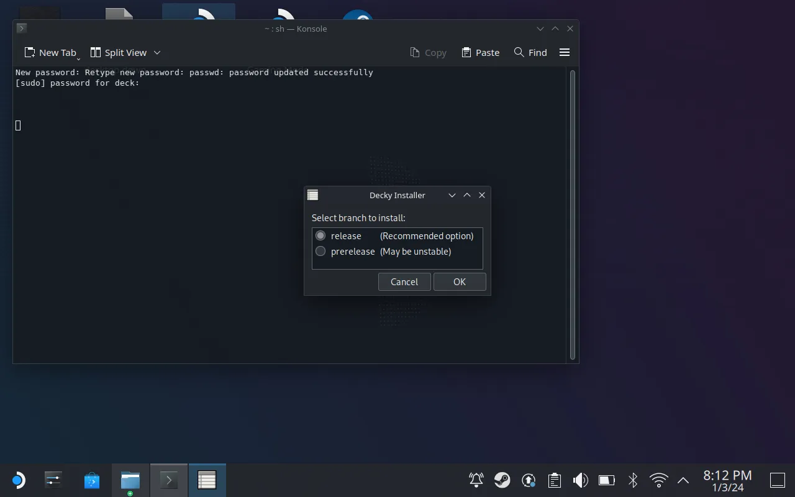Click the Copy toolbar button
The width and height of the screenshot is (795, 497).
(x=429, y=53)
